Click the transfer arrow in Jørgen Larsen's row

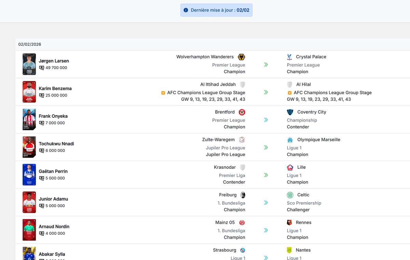tap(266, 64)
